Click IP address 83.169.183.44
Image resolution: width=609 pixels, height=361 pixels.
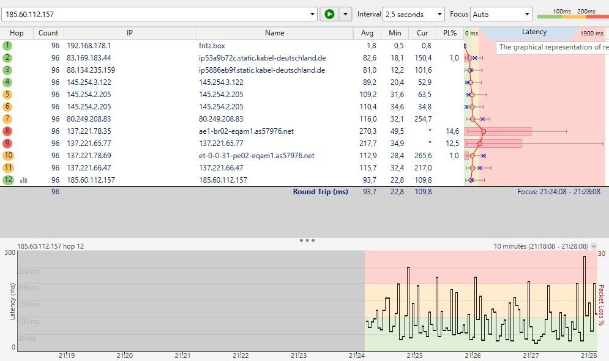(x=89, y=58)
